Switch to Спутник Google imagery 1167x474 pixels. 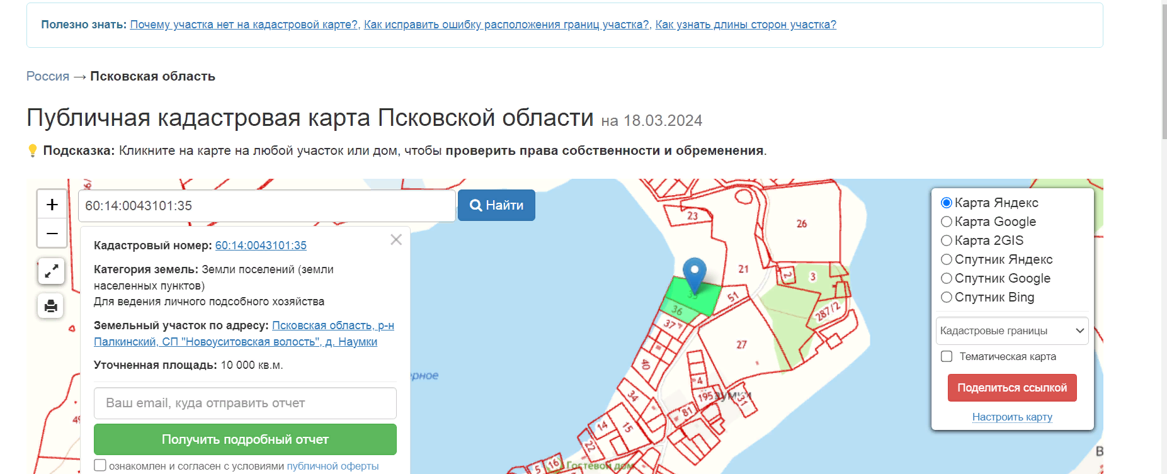[x=946, y=278]
